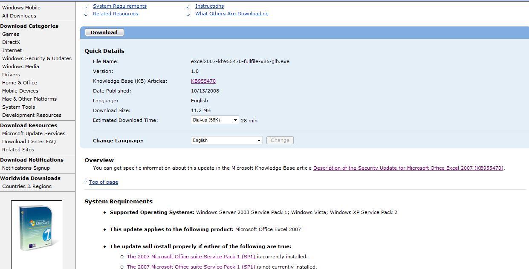529x269 pixels.
Task: Open the 2007 Office suite Service Pack 1 link
Action: tap(191, 256)
